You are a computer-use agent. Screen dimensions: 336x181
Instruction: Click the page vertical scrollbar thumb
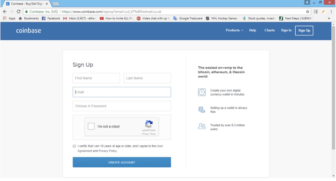(x=334, y=88)
